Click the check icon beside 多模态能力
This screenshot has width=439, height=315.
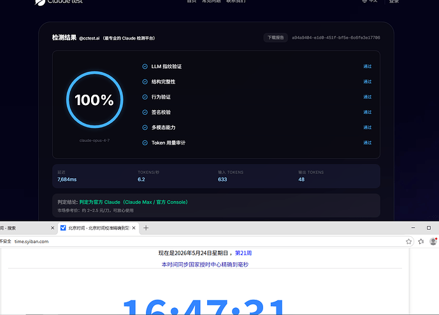coord(145,127)
